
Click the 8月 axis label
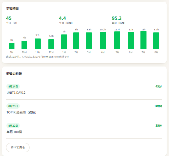156,52
